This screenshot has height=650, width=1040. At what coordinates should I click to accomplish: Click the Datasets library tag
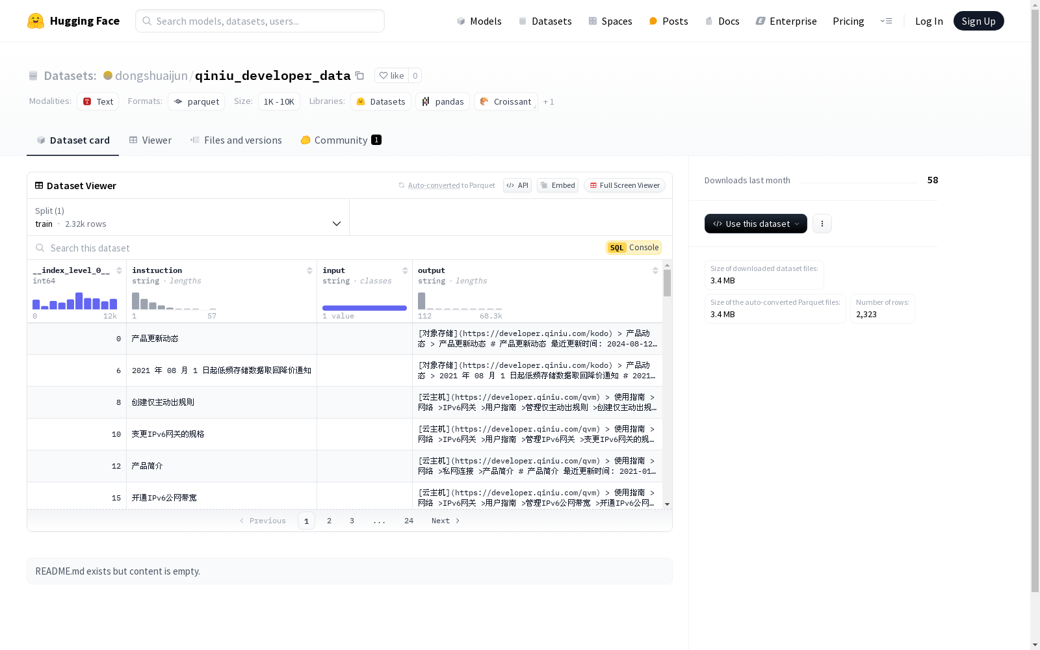(x=381, y=101)
